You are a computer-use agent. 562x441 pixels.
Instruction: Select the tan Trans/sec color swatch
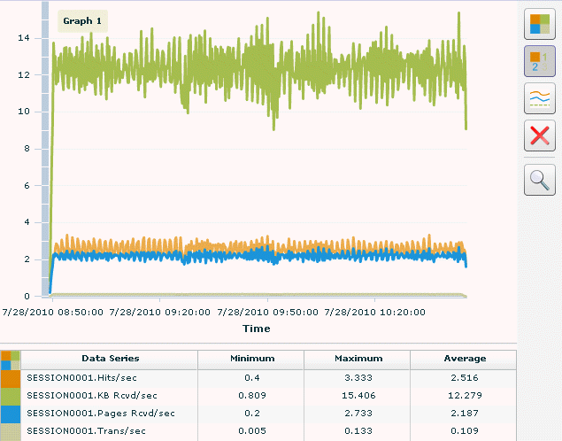(x=11, y=432)
